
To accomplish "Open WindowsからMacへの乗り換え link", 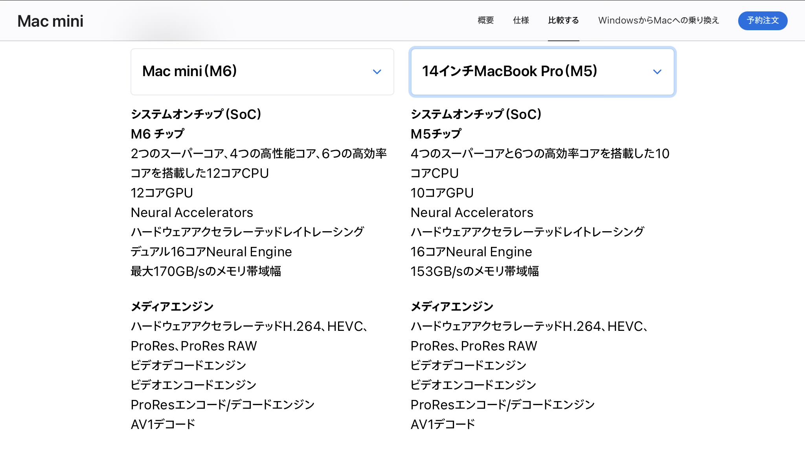I will 659,20.
